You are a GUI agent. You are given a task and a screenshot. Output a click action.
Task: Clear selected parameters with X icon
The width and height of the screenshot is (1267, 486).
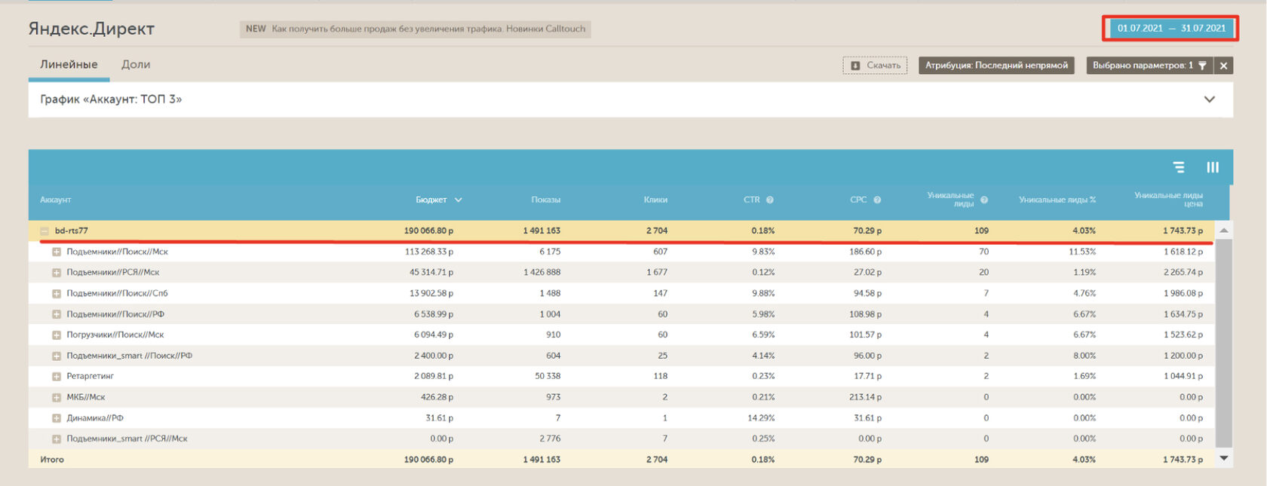[1224, 66]
